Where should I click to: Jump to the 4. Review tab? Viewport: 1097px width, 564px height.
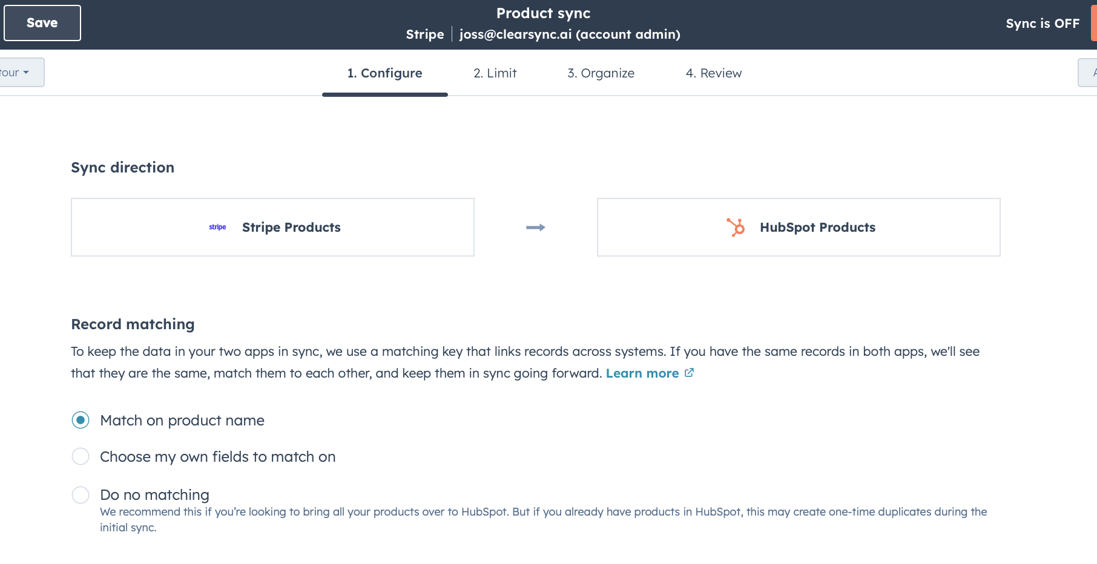tap(713, 73)
